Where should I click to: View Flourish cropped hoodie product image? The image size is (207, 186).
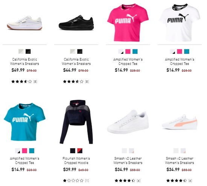click(x=76, y=122)
